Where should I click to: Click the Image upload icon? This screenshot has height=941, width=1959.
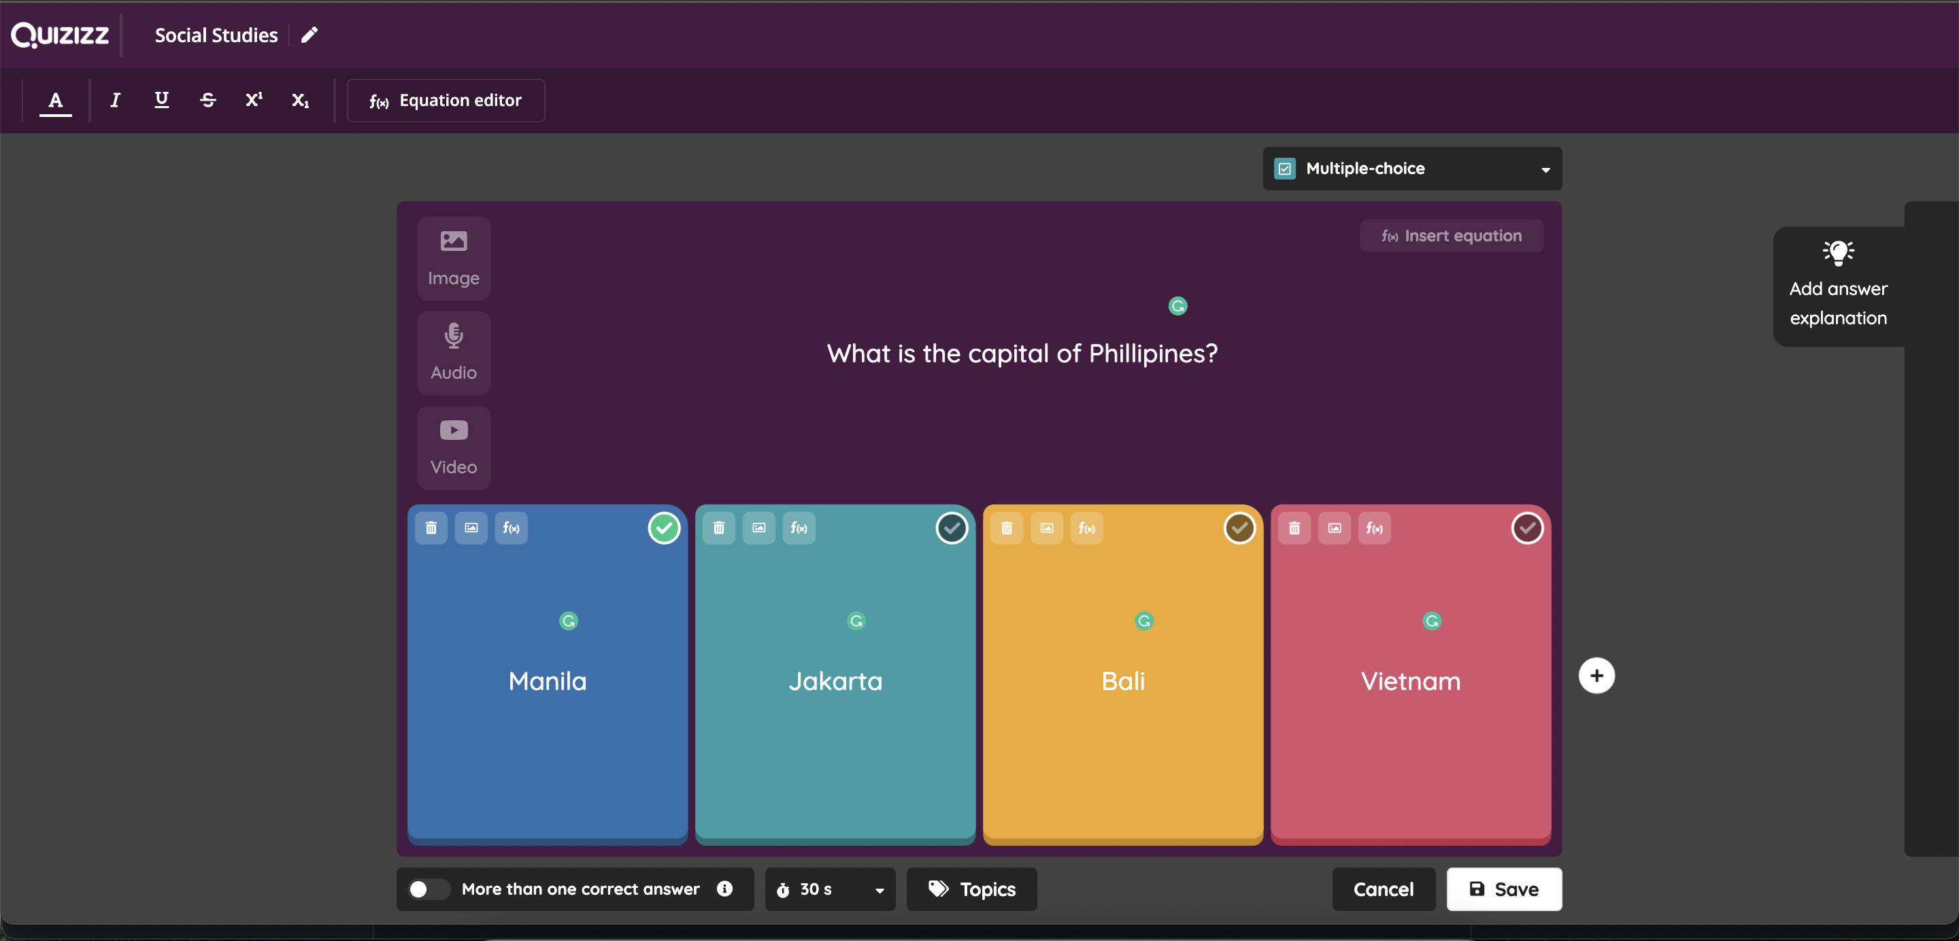coord(452,256)
